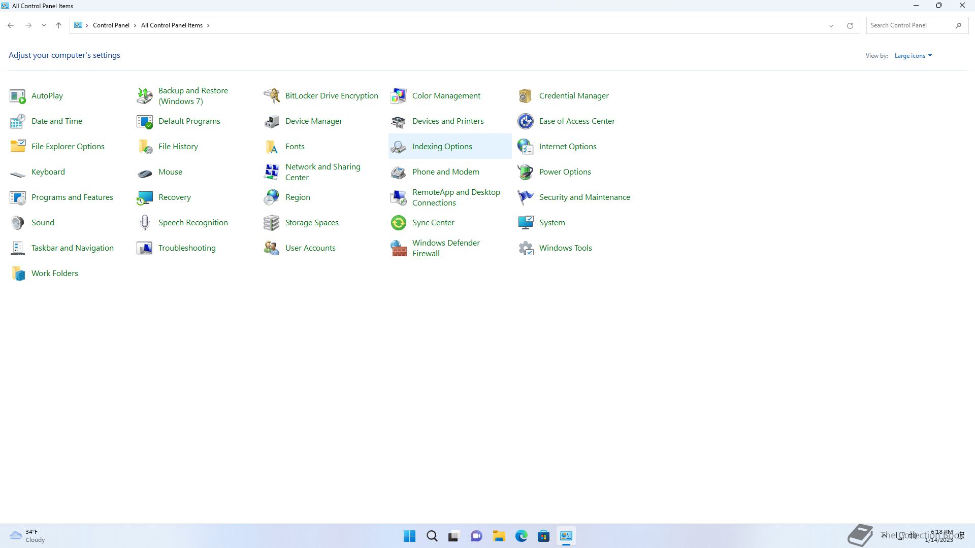Click the Devices and Printers icon
The height and width of the screenshot is (548, 975).
399,121
